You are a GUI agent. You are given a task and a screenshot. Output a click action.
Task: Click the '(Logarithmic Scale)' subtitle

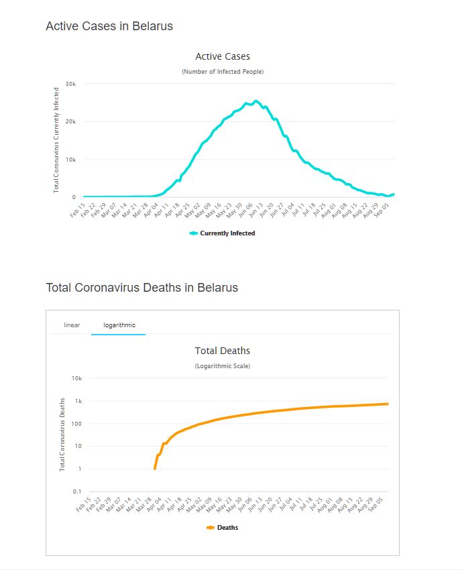point(223,366)
